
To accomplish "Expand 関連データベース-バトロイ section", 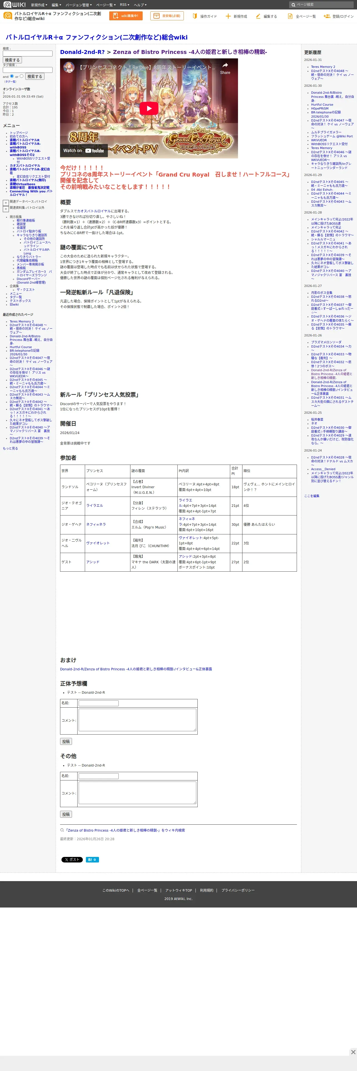I will pyautogui.click(x=6, y=203).
